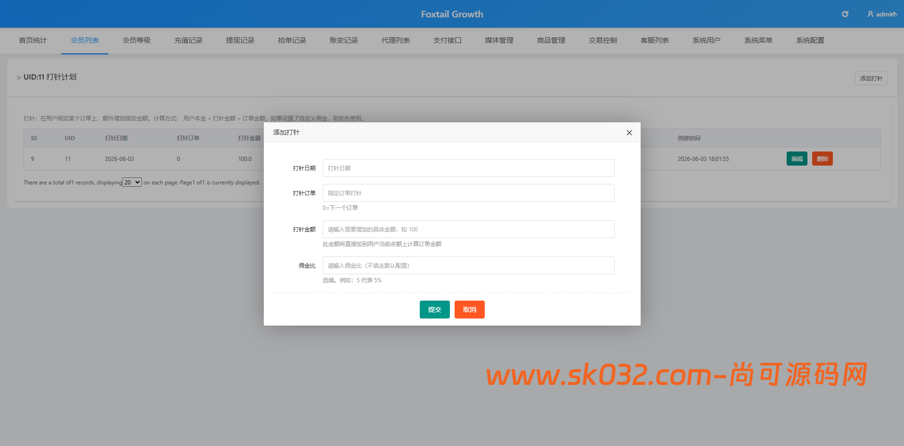Open the 客服列表 tab
This screenshot has height=446, width=904.
(x=655, y=40)
